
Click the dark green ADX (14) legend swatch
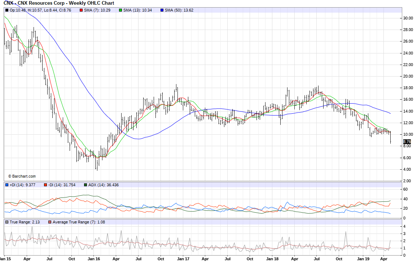(85, 185)
